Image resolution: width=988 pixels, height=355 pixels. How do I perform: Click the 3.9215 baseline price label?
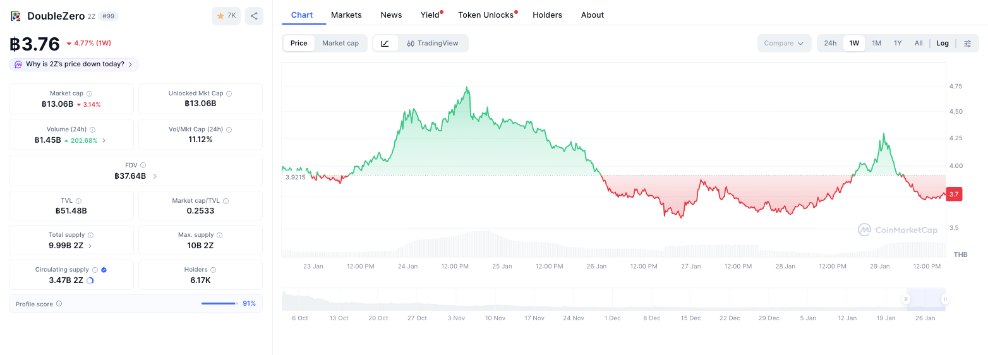295,177
